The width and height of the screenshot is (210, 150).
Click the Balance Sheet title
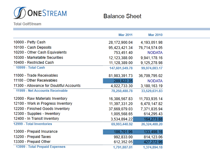pos(122,16)
